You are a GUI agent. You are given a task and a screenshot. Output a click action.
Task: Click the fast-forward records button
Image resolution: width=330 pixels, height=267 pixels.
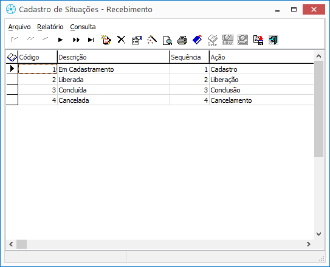(x=76, y=40)
